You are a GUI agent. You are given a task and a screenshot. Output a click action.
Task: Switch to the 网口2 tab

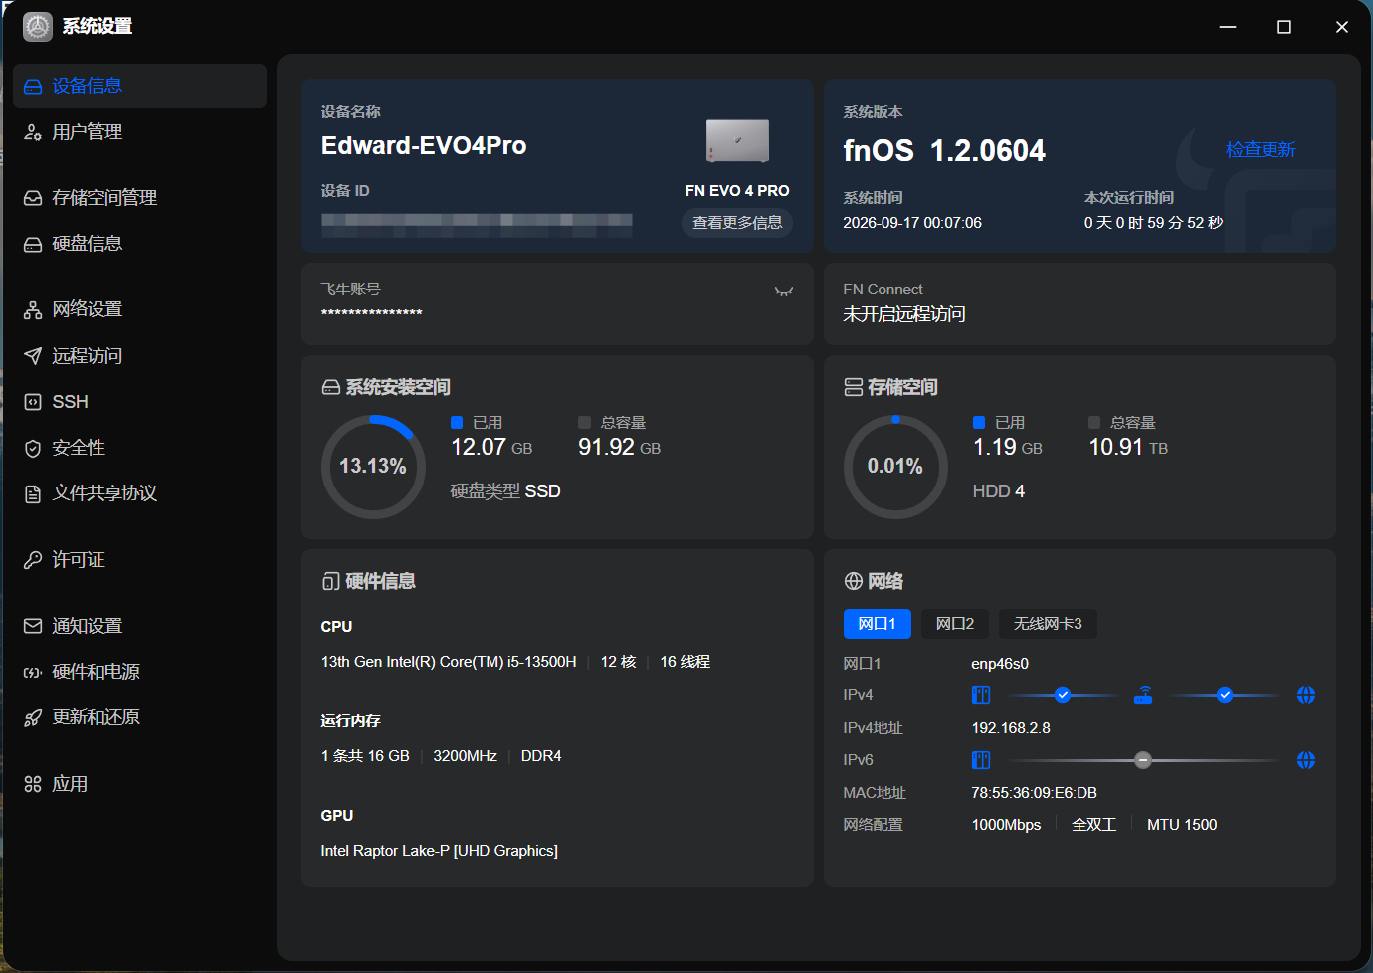pos(955,624)
